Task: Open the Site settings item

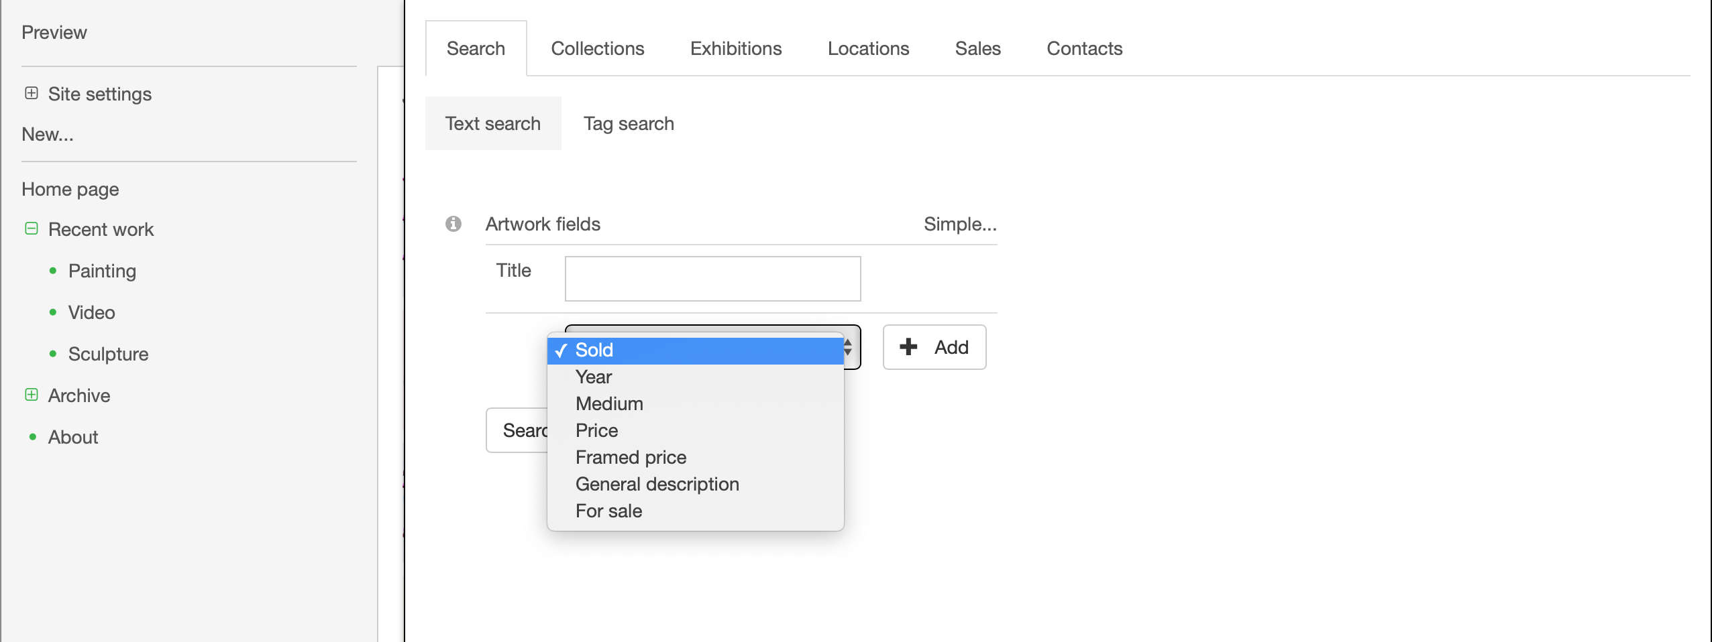Action: (100, 94)
